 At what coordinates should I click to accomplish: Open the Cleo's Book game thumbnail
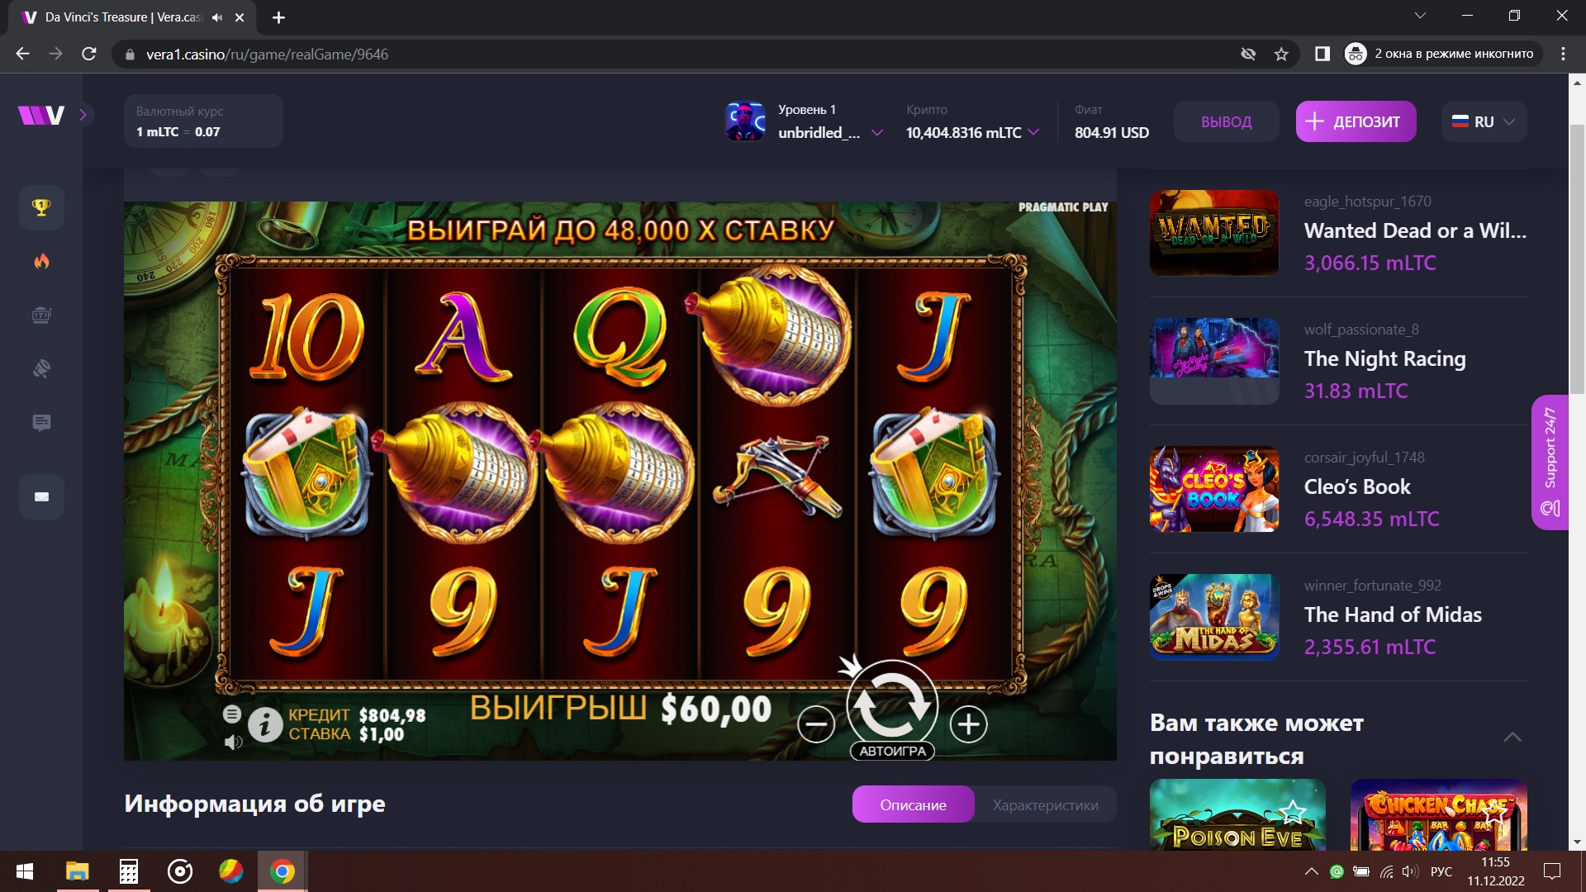pyautogui.click(x=1214, y=489)
